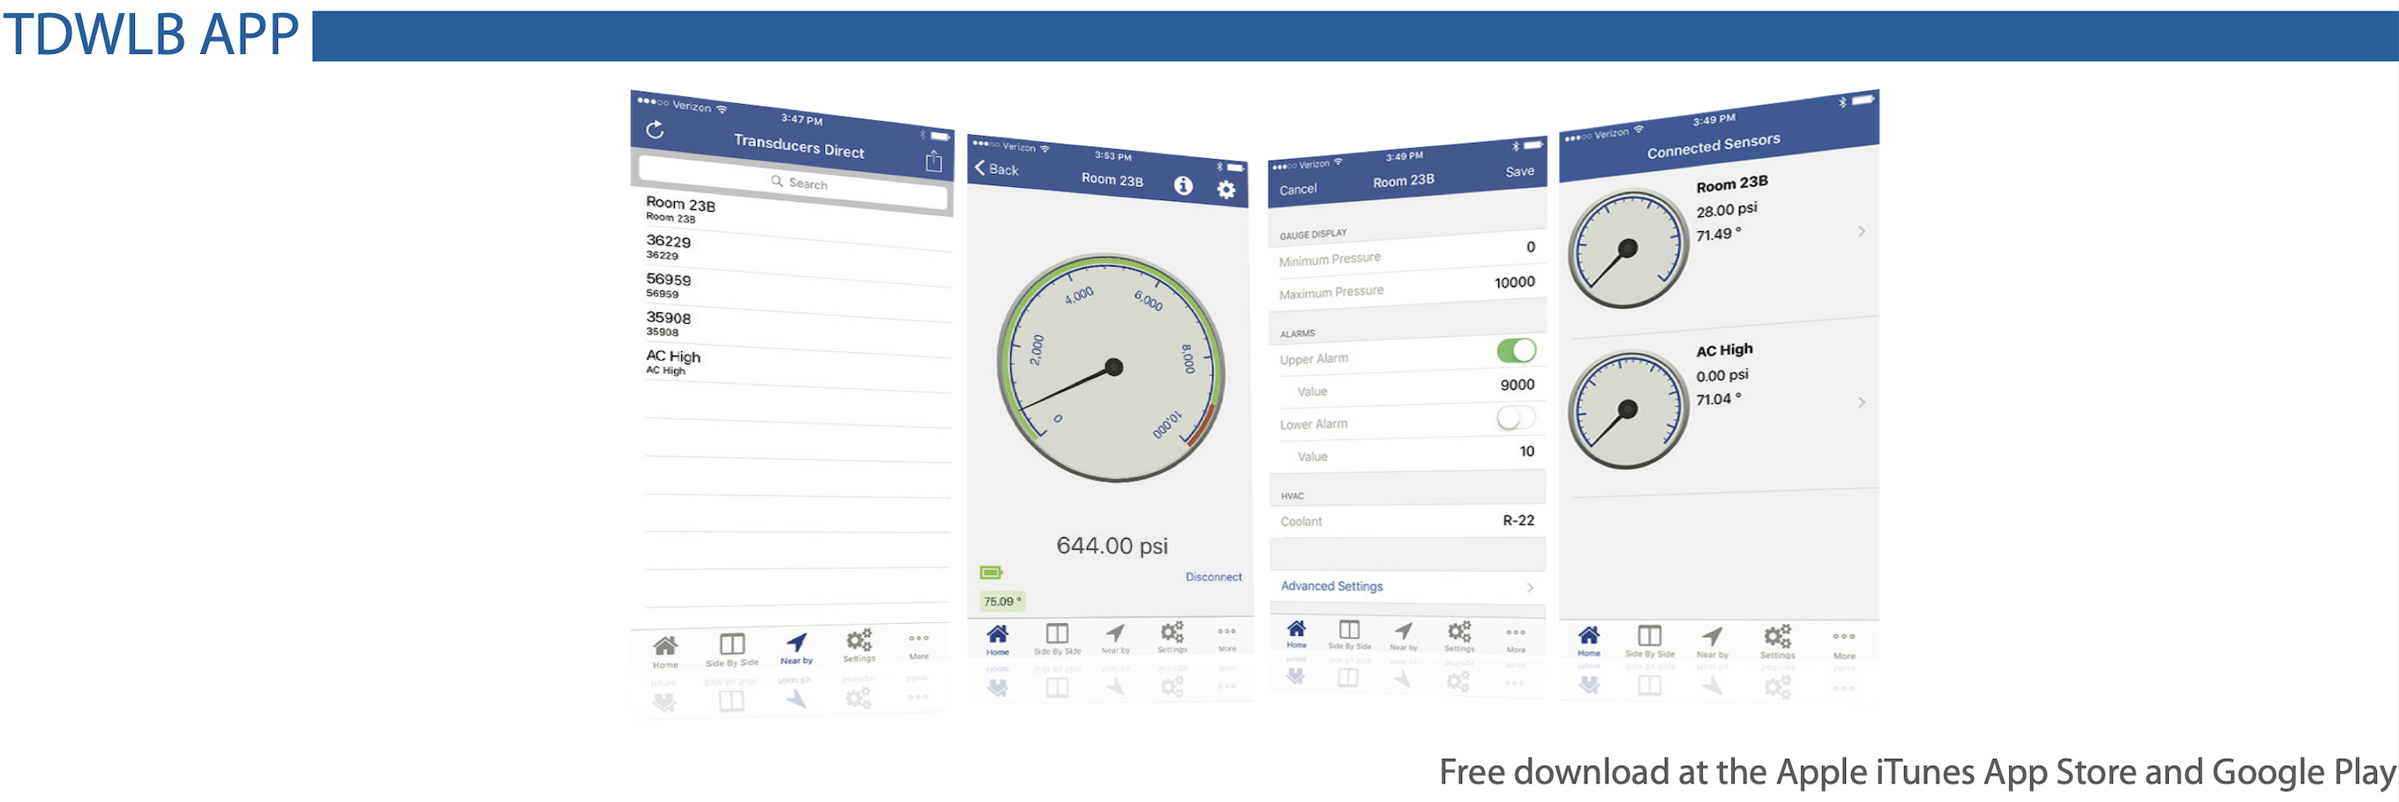Enable the Lower Alarm switch
Viewport: 2399px width, 802px height.
(x=1515, y=418)
